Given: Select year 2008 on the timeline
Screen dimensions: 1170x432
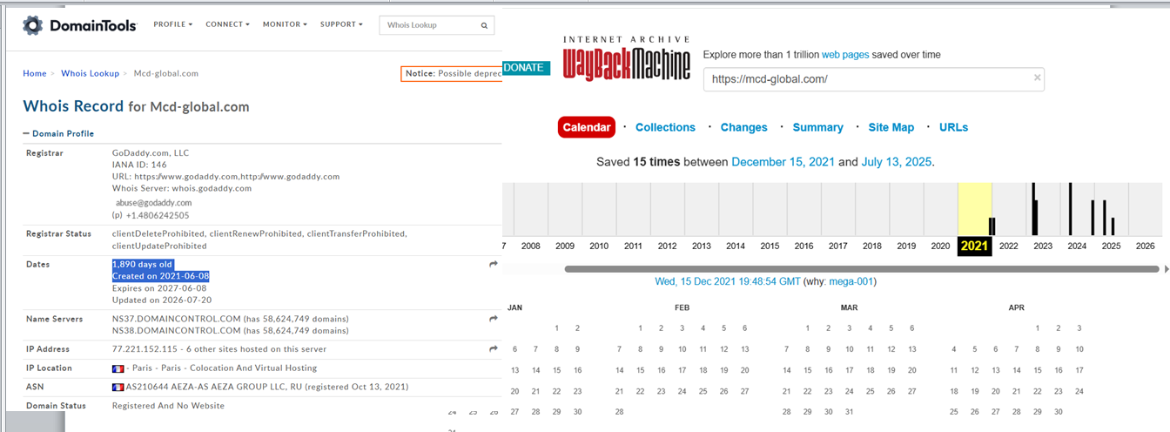Looking at the screenshot, I should pos(530,246).
